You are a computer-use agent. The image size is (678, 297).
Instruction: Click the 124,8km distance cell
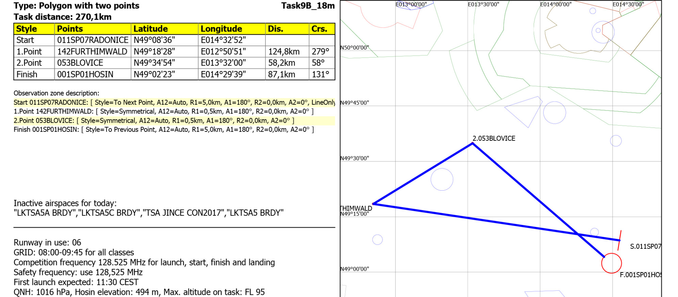coord(284,52)
